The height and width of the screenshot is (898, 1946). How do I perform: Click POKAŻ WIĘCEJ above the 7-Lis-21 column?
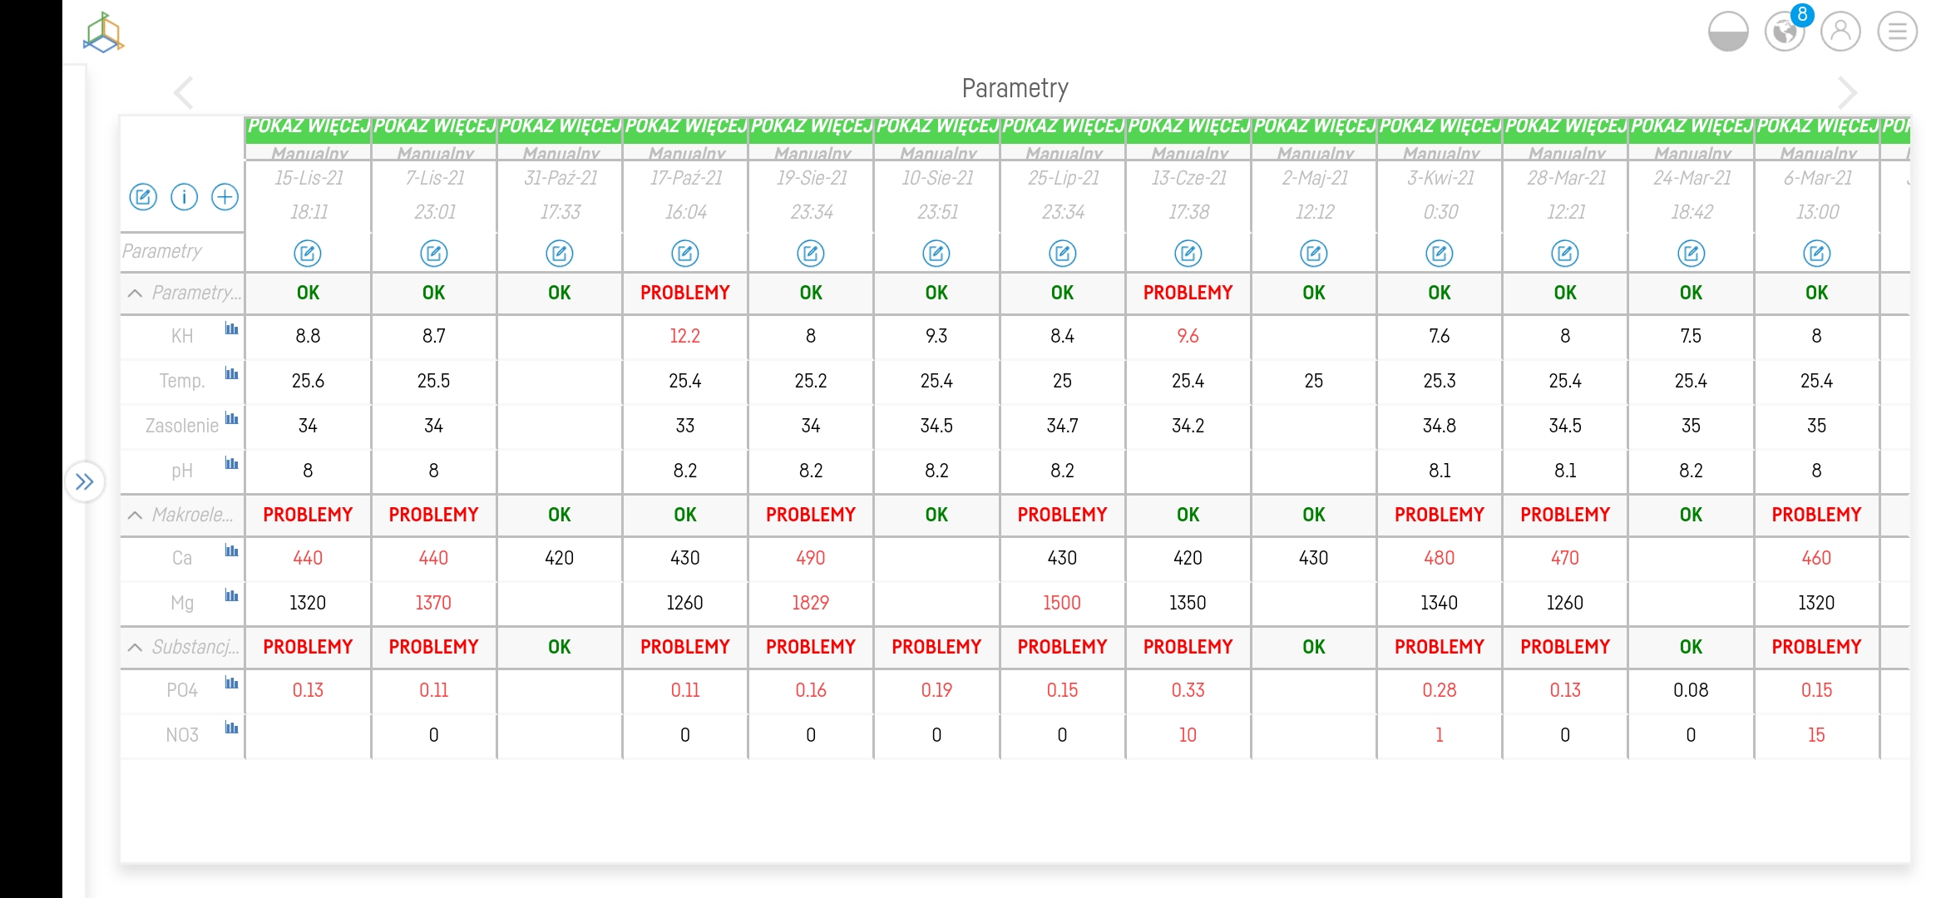[x=434, y=126]
